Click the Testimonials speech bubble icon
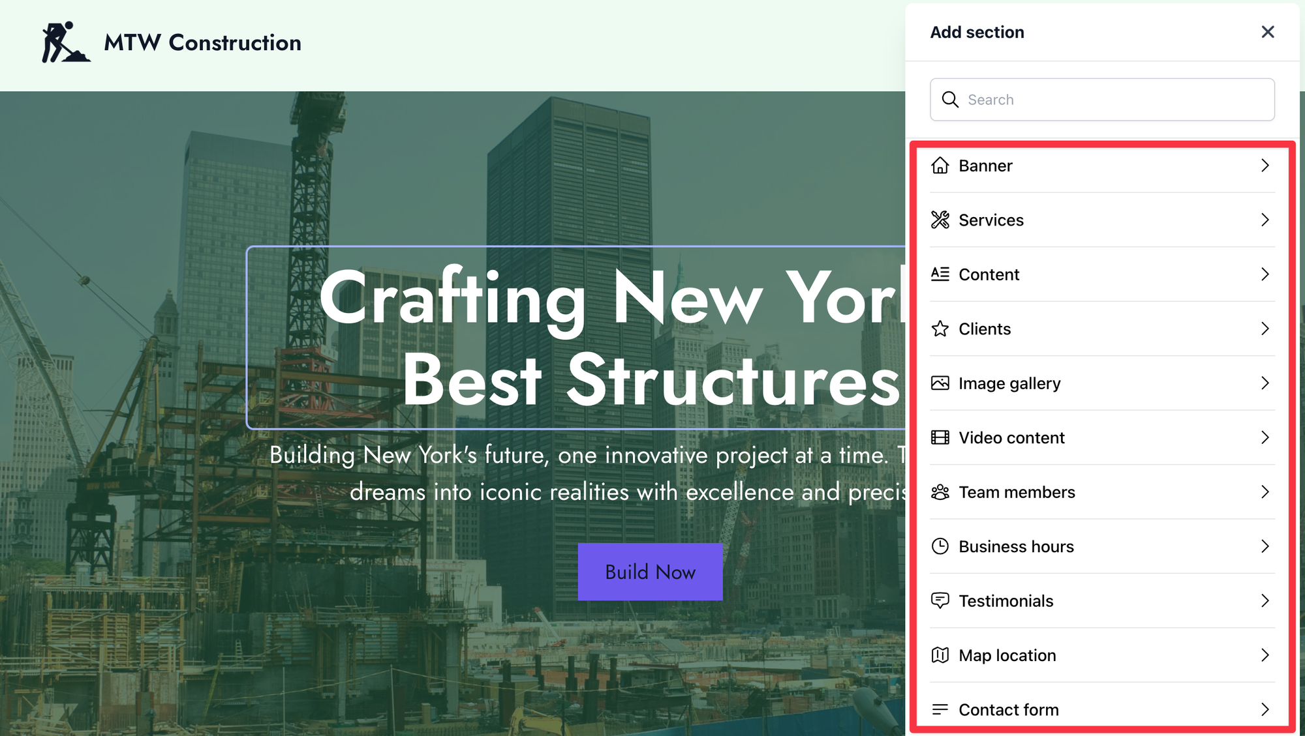The height and width of the screenshot is (736, 1305). point(940,600)
